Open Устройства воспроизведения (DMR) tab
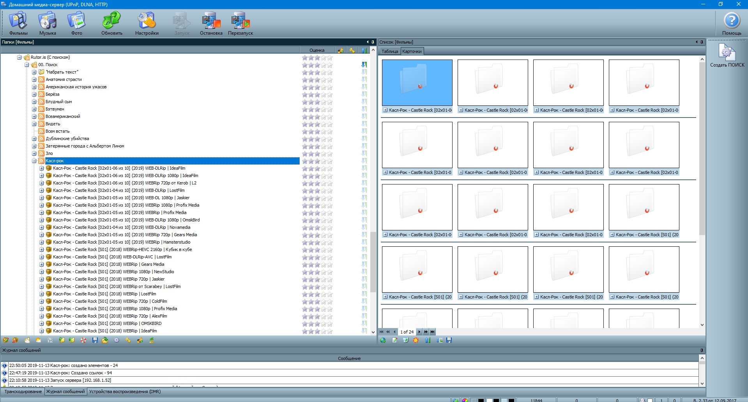 click(125, 391)
